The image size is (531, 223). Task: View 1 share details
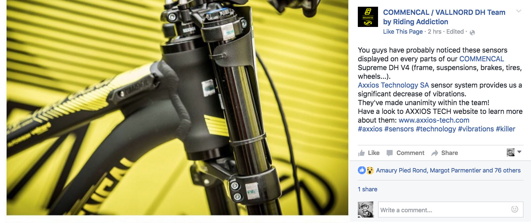(x=368, y=189)
